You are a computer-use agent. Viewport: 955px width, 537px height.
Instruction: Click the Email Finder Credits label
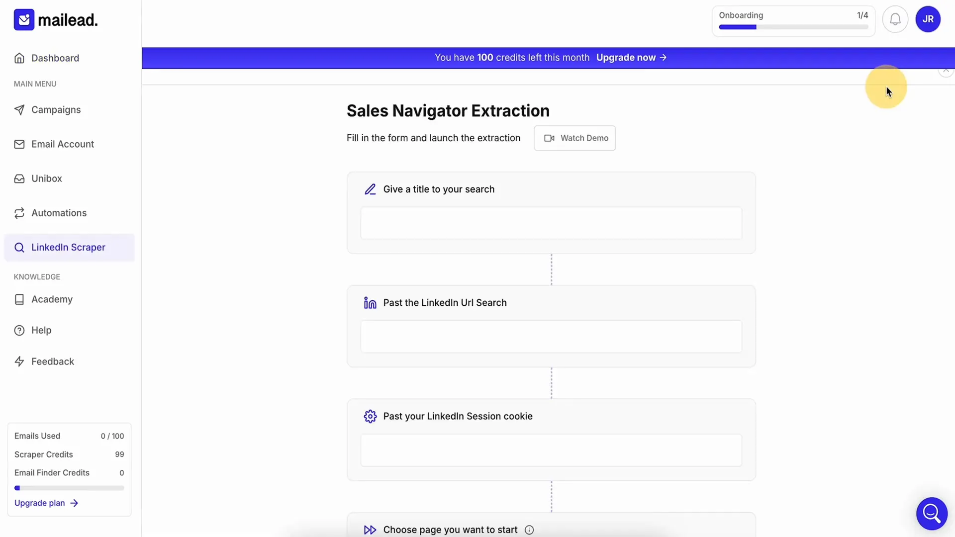point(52,473)
